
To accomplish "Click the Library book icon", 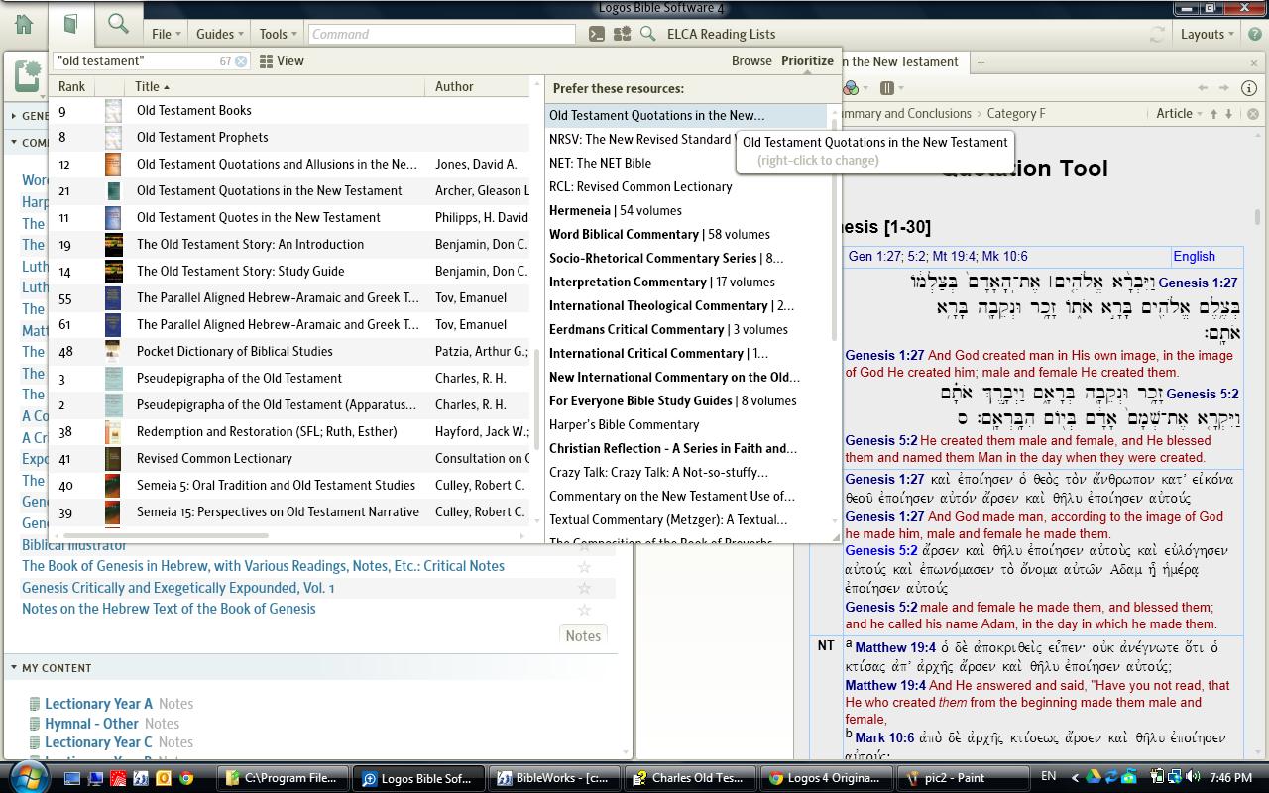I will [70, 25].
